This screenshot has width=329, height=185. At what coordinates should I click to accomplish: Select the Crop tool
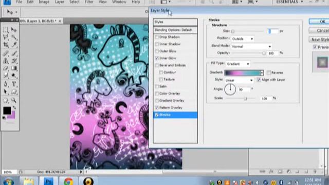click(x=6, y=45)
